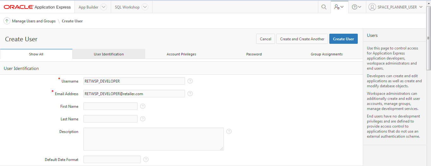Expand the SQL Workshop dropdown arrow
The height and width of the screenshot is (166, 431).
[145, 7]
